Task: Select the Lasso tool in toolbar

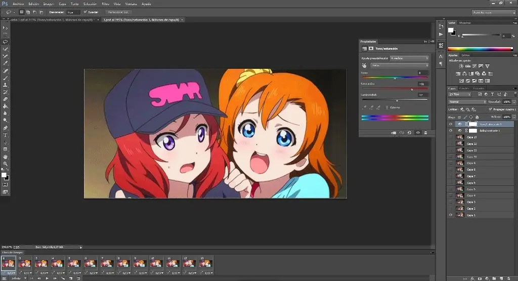Action: pyautogui.click(x=6, y=42)
